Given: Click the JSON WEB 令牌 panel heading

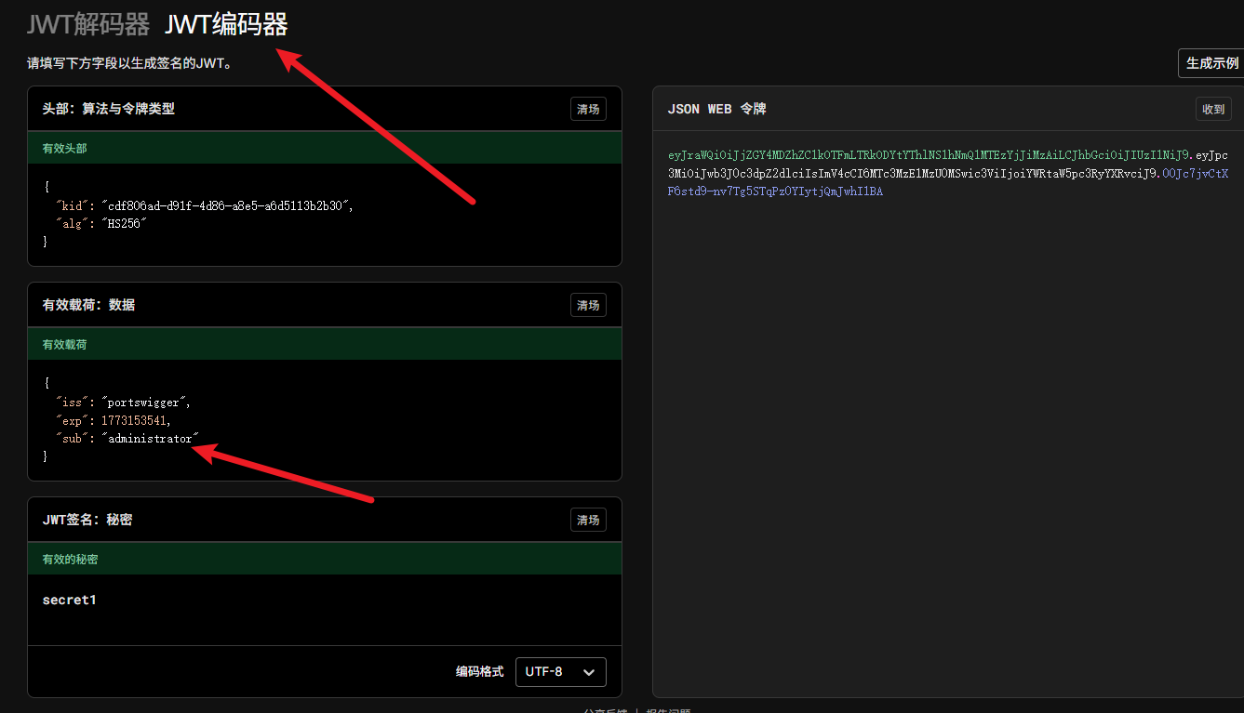Looking at the screenshot, I should point(716,109).
